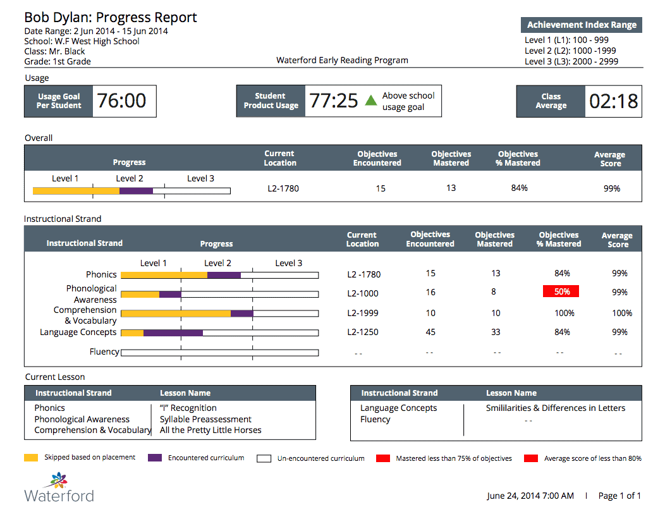
Task: Click the Achievement Index Range header
Action: pos(582,25)
